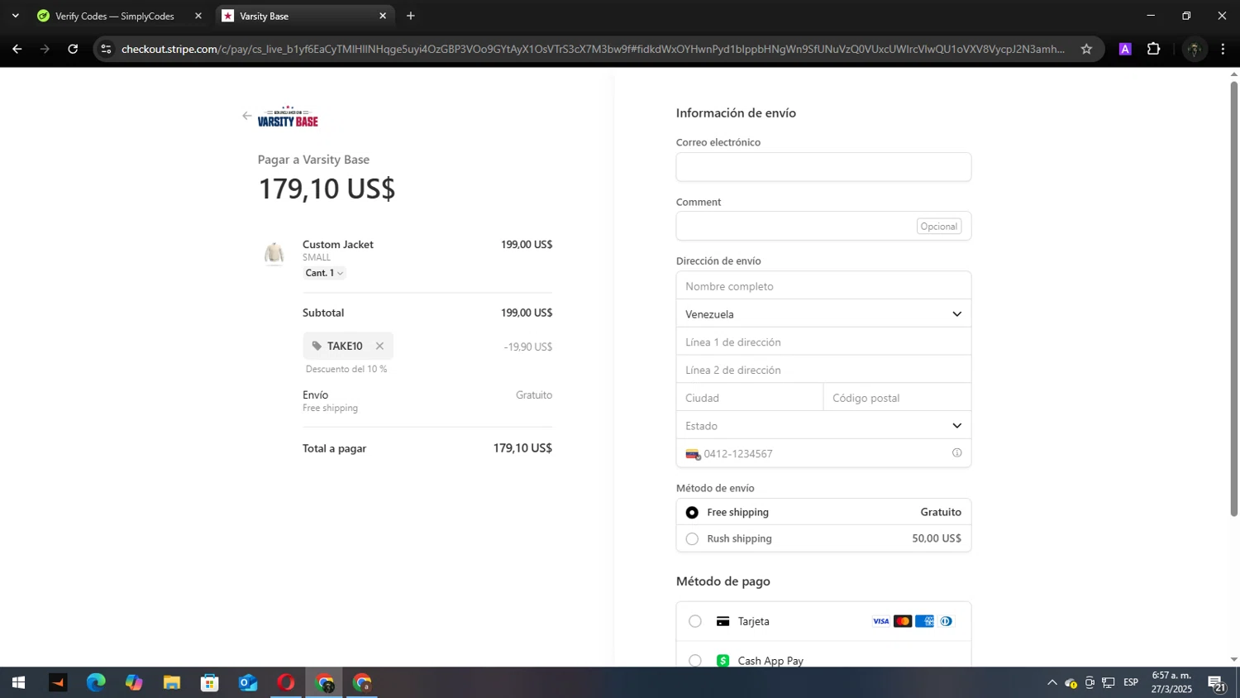Close the Verify Codes — SimplyCodes tab

pyautogui.click(x=198, y=16)
